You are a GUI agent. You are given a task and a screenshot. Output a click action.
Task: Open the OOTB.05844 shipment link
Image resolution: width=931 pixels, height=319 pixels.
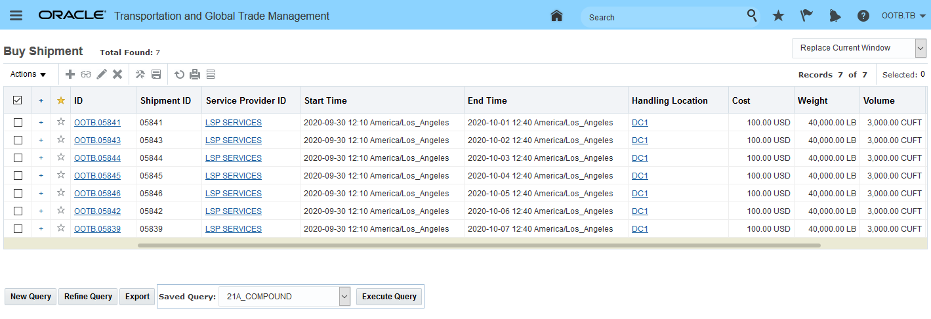point(97,158)
